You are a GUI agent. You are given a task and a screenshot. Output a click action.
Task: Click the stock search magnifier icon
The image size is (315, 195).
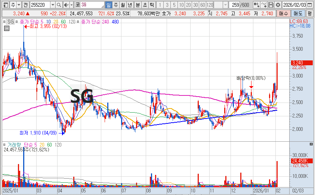tap(59, 5)
